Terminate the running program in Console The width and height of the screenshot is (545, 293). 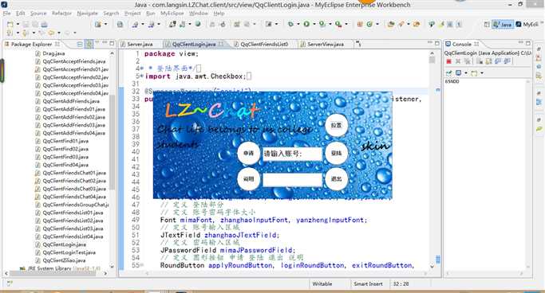448,61
